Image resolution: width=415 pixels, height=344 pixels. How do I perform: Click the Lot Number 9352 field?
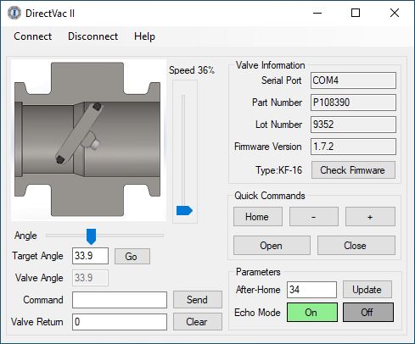coord(353,125)
